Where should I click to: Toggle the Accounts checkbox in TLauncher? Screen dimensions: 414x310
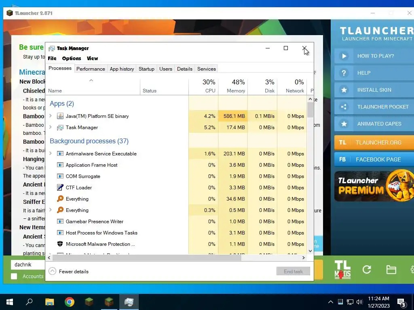tap(14, 276)
